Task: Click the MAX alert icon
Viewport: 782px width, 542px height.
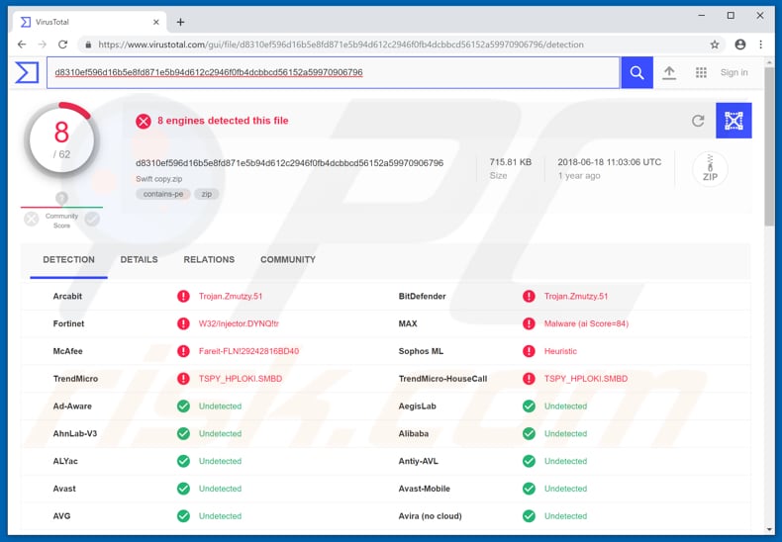Action: pos(529,323)
